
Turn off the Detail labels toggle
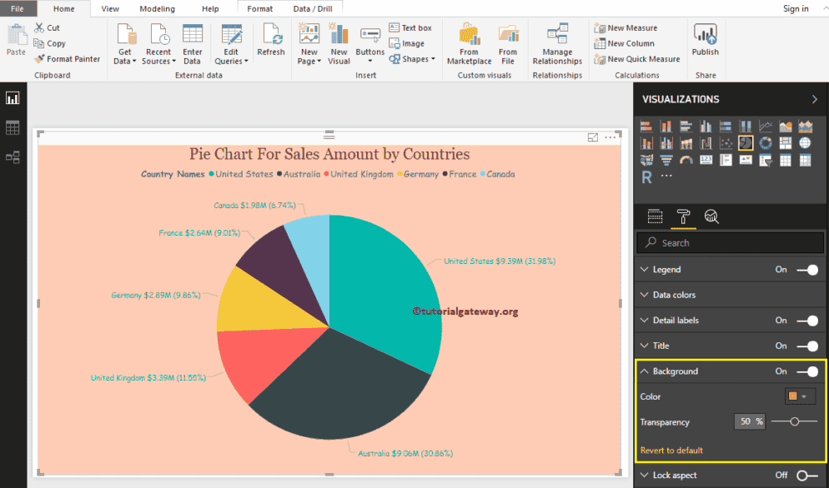click(x=807, y=320)
